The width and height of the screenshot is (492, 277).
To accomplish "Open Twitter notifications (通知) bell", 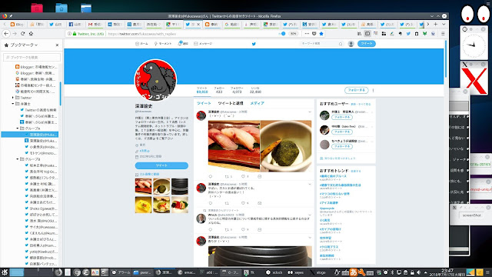I will click(x=183, y=43).
